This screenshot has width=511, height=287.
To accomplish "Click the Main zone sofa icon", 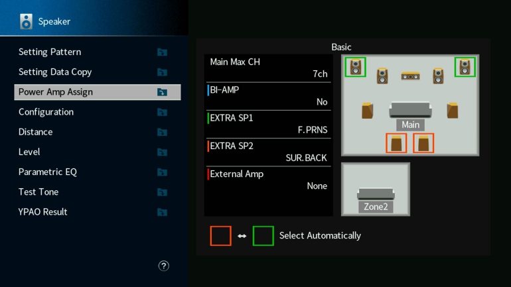I will (x=410, y=110).
